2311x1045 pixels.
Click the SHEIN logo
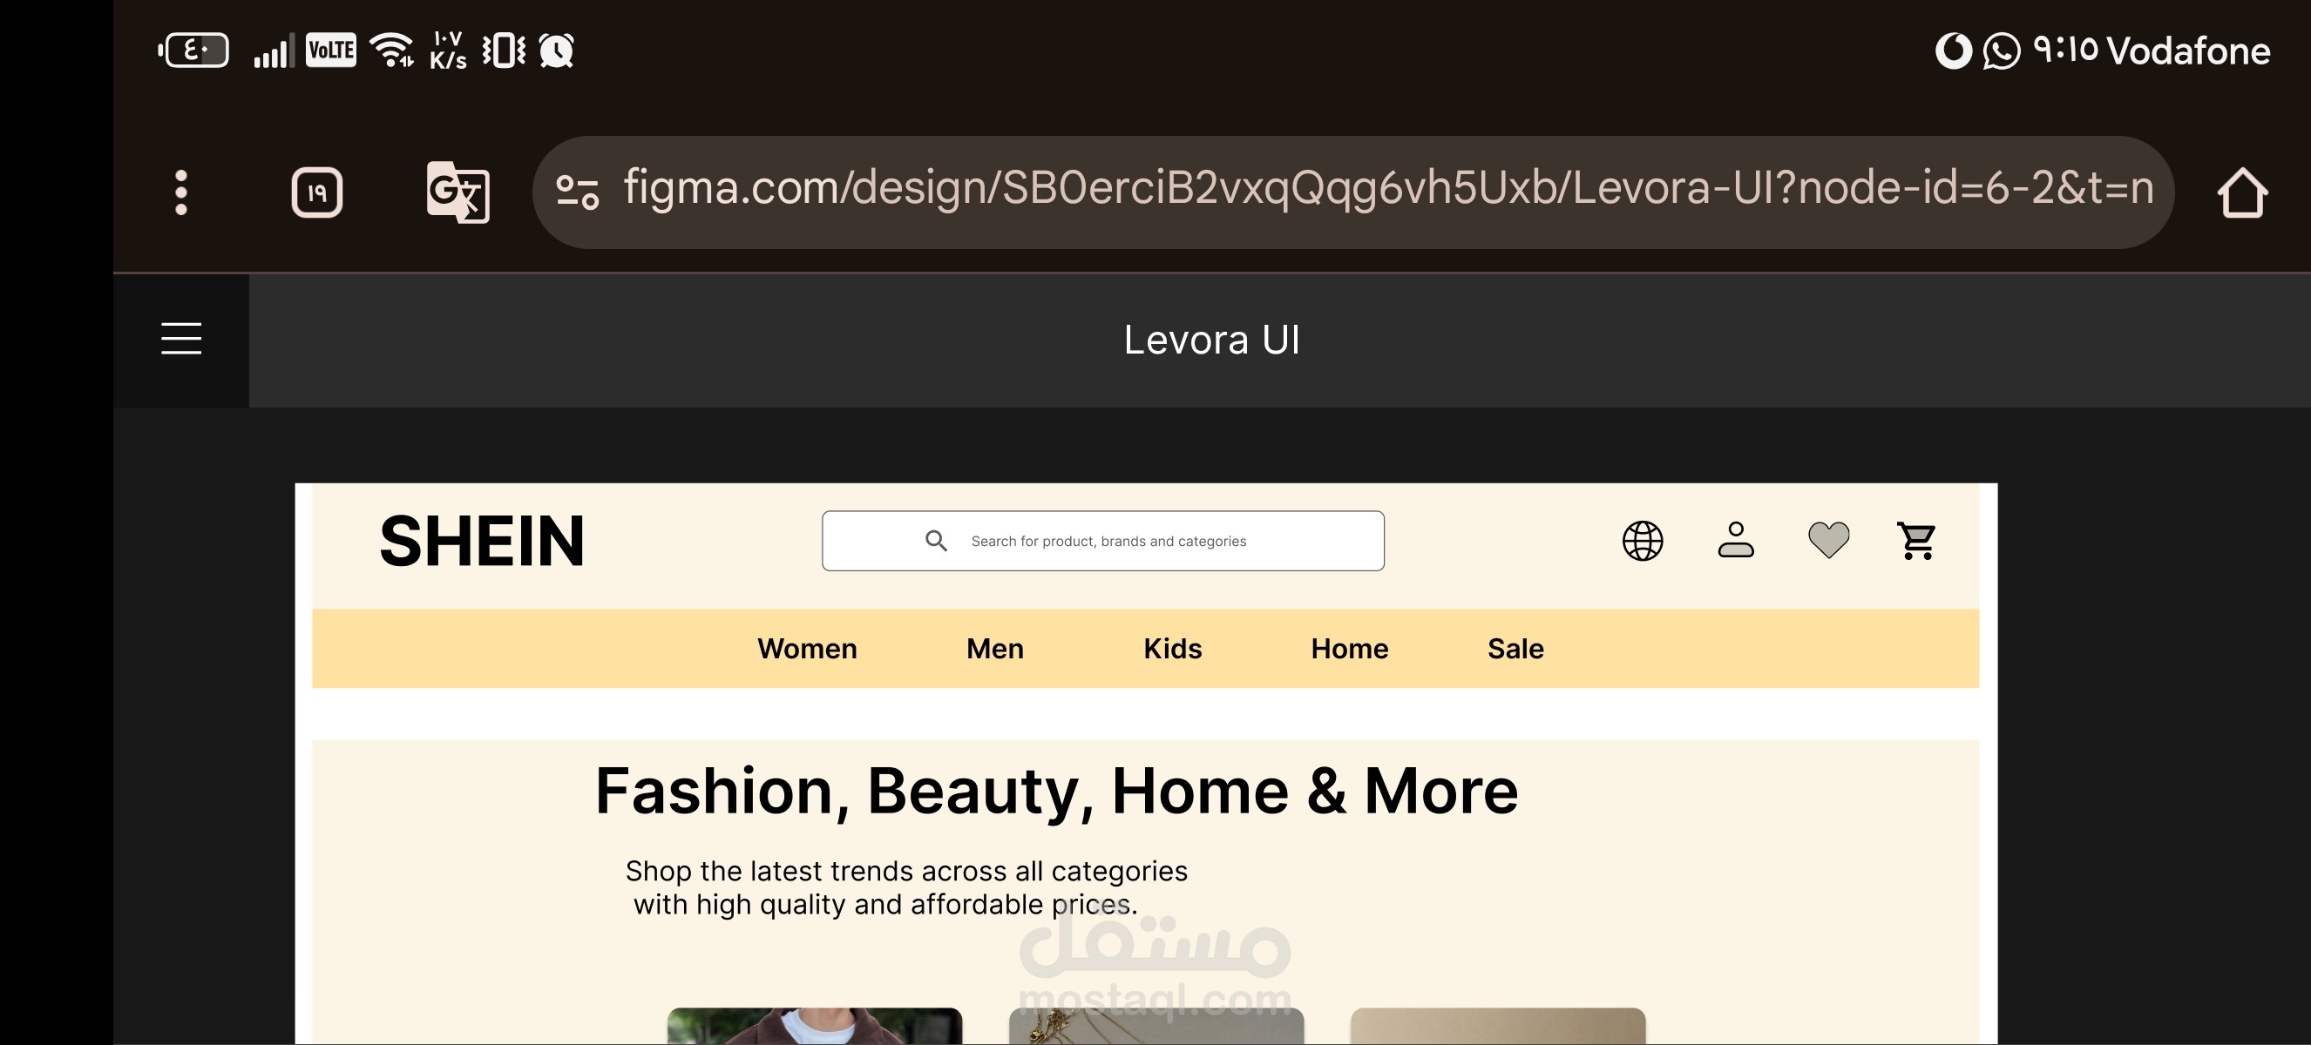[482, 542]
